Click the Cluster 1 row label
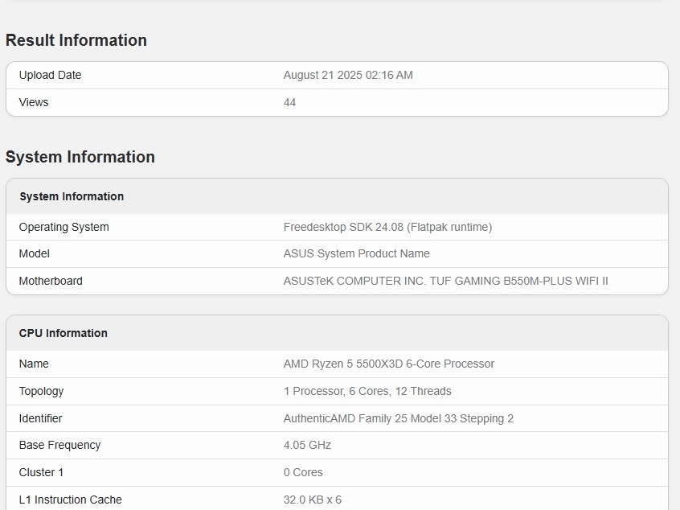Screen dimensions: 680x510 tap(43, 472)
